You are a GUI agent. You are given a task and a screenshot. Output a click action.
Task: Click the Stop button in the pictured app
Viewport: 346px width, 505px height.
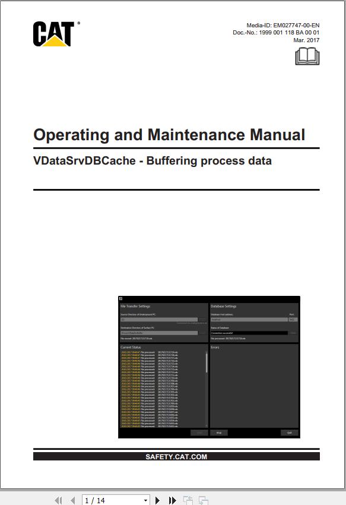pos(219,433)
